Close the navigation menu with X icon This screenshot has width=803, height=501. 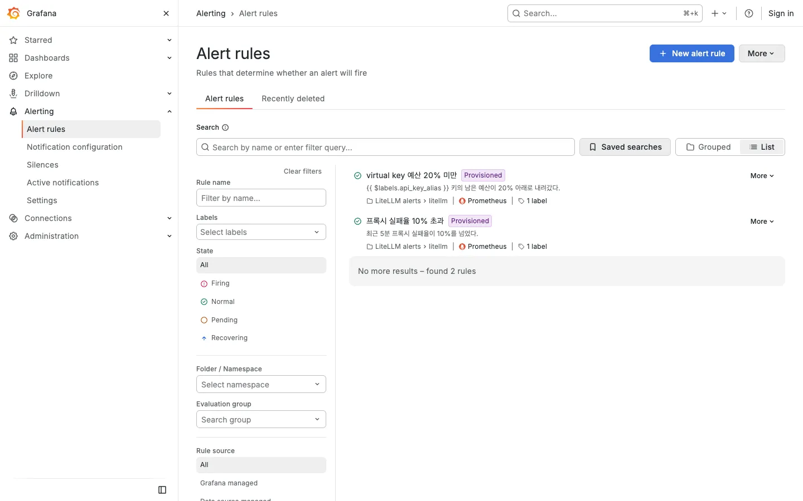coord(166,13)
